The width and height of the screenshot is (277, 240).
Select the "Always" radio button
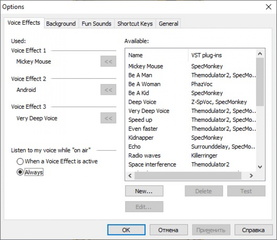coord(20,172)
